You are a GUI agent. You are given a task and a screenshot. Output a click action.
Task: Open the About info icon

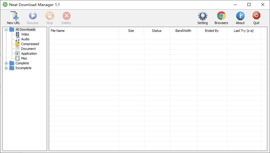point(240,16)
